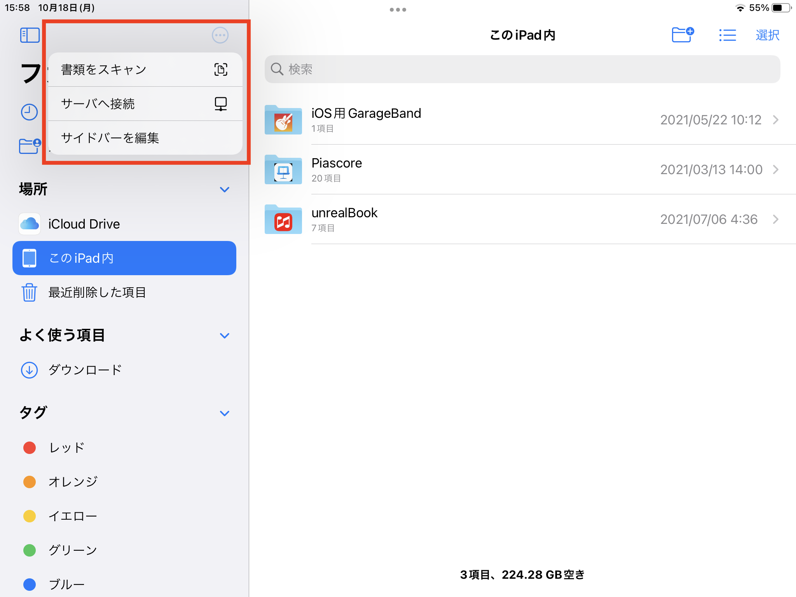
Task: Select このiPad内 in the sidebar
Action: pyautogui.click(x=124, y=258)
